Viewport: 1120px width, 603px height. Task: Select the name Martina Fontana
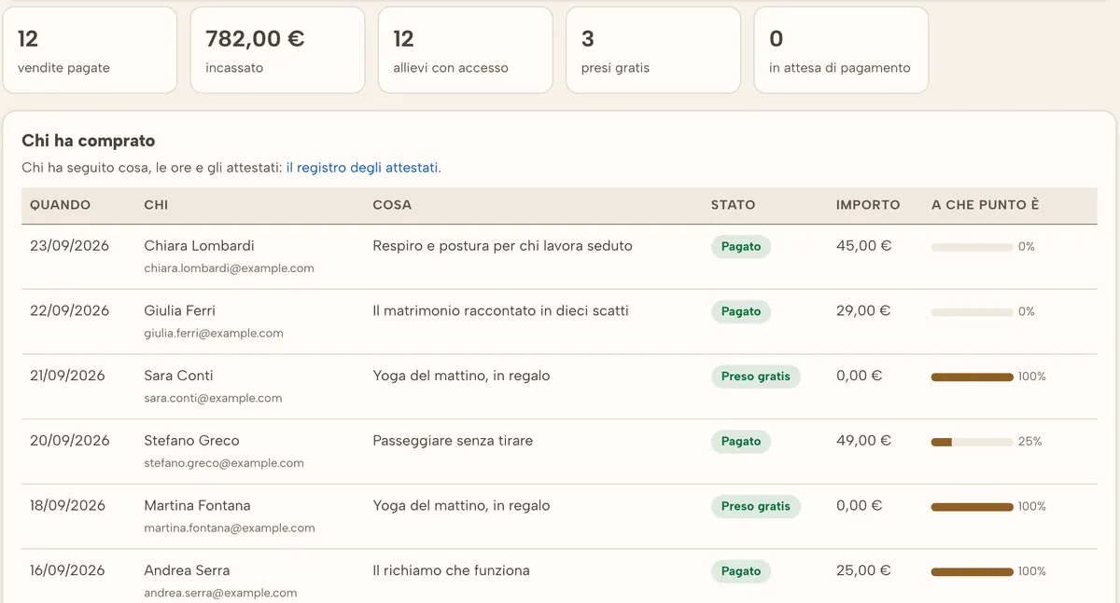click(197, 506)
